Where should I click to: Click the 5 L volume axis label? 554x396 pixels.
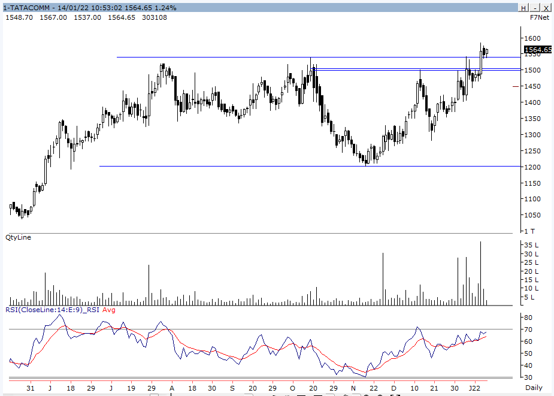pos(529,297)
